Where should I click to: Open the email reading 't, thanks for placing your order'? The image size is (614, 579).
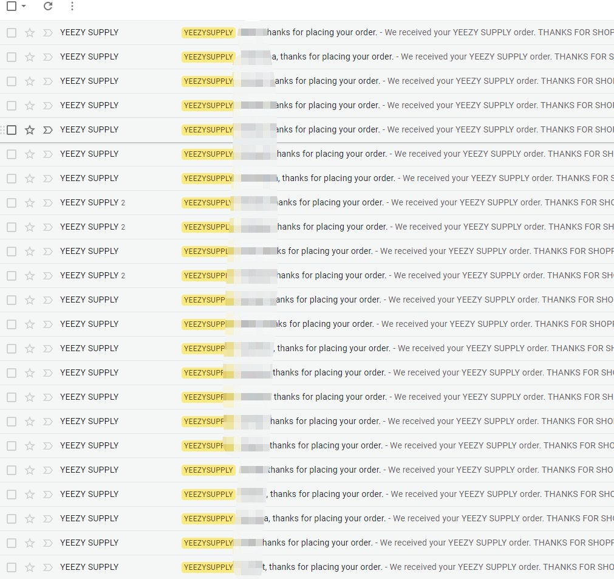pos(307,567)
